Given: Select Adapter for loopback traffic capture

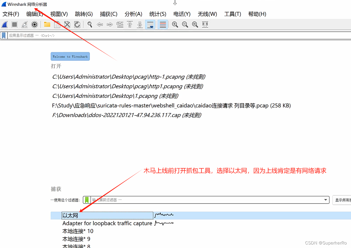Looking at the screenshot, I should [107, 223].
